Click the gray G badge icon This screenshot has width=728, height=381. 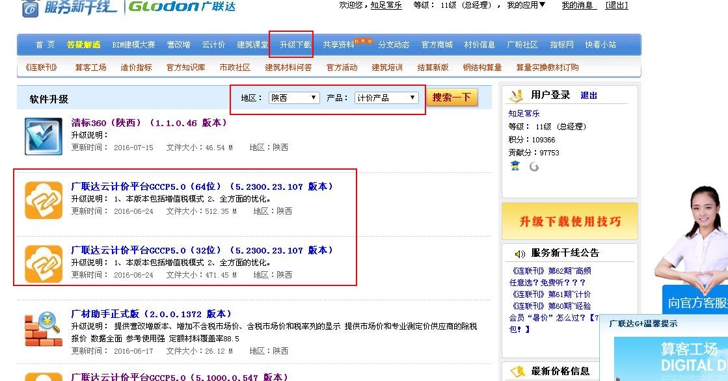point(534,166)
